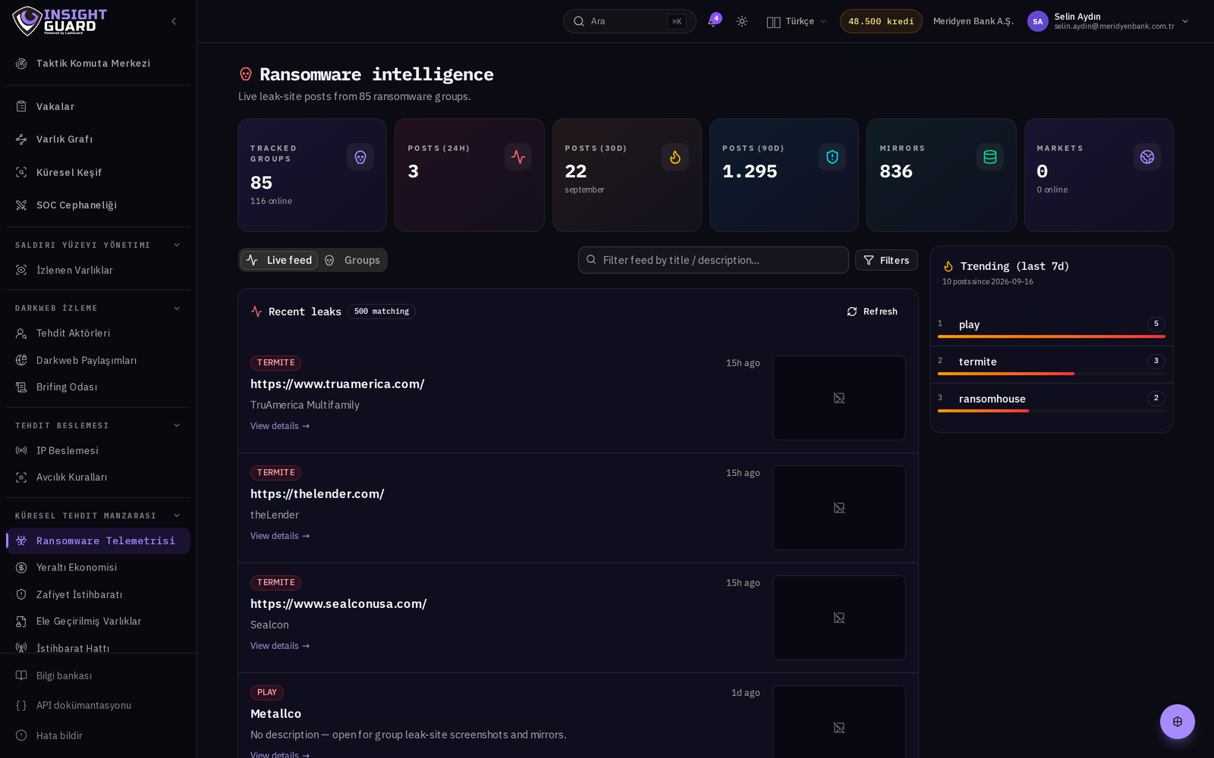The image size is (1214, 758).
Task: Open Darkweb Paylaşımları page
Action: [98, 361]
